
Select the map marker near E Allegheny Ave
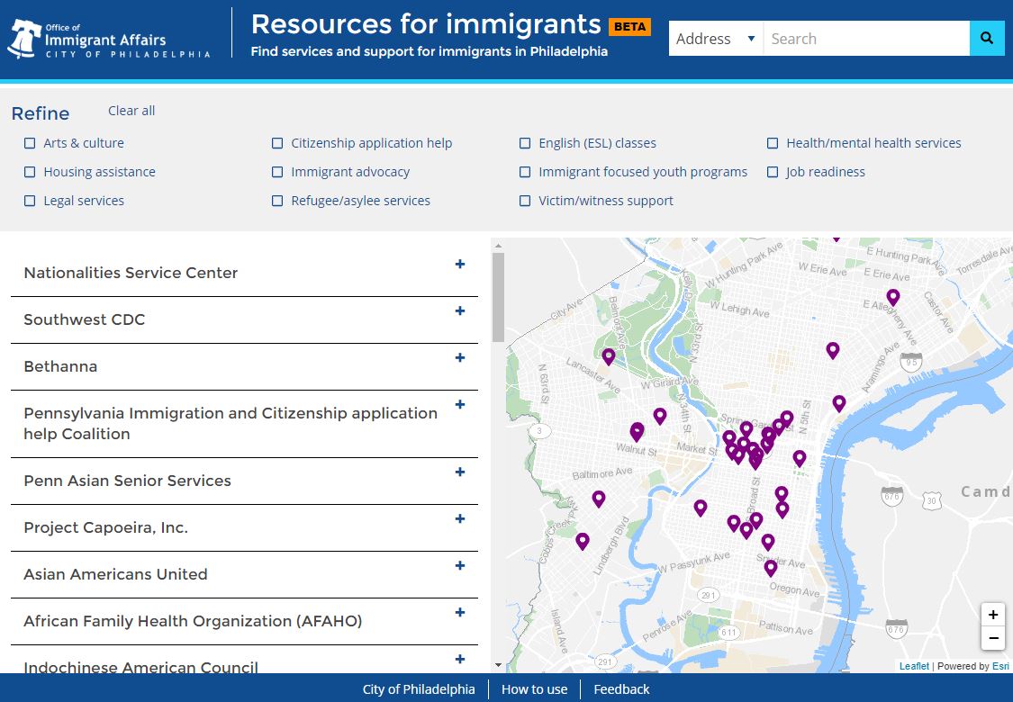click(893, 297)
